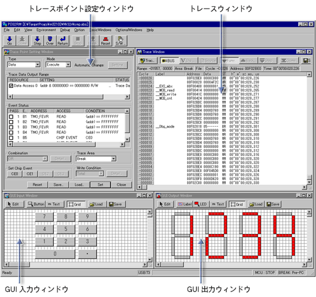The height and width of the screenshot is (297, 316).
Task: Click Event Status vertical scrollbar down arrow
Action: coord(127,140)
